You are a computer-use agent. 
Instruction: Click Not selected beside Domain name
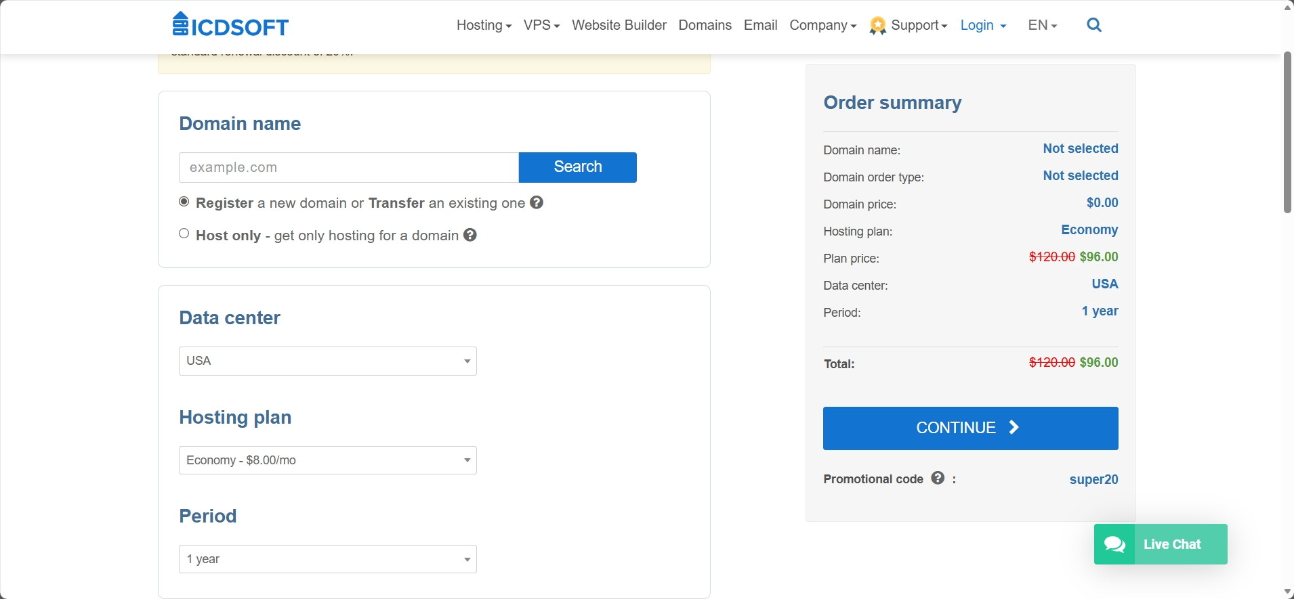tap(1081, 148)
